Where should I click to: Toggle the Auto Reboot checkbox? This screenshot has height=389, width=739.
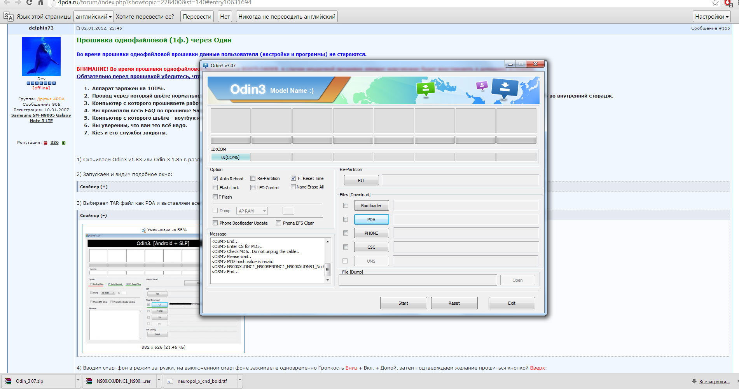click(x=215, y=179)
